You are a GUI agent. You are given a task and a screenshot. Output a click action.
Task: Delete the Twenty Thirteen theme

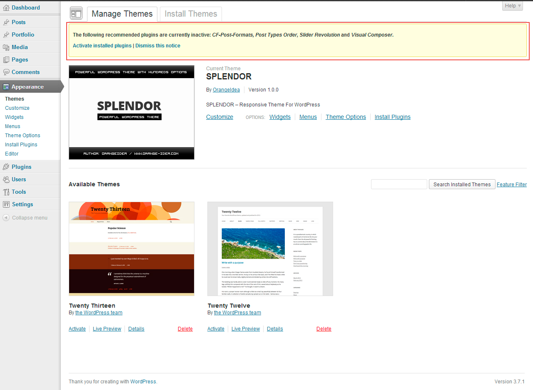185,329
